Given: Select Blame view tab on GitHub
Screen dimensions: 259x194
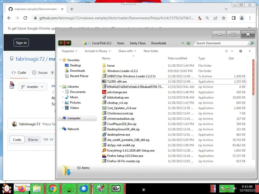Looking at the screenshot, I should point(33,139).
